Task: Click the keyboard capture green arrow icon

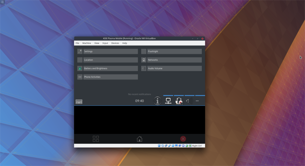Action: click(x=190, y=146)
